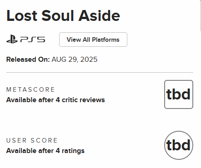
Task: Click 'critic reviews' words under Metascore
Action: pyautogui.click(x=83, y=100)
